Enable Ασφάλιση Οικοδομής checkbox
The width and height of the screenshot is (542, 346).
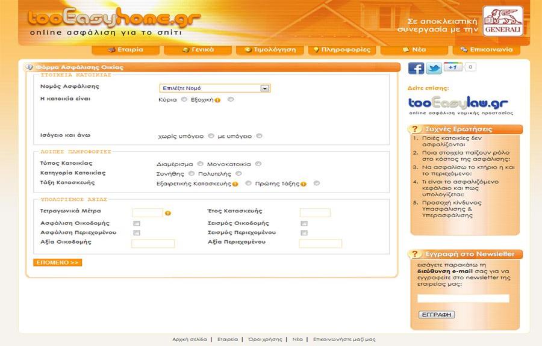137,223
